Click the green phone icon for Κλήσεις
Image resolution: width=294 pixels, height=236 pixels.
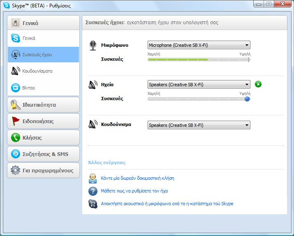(15, 137)
